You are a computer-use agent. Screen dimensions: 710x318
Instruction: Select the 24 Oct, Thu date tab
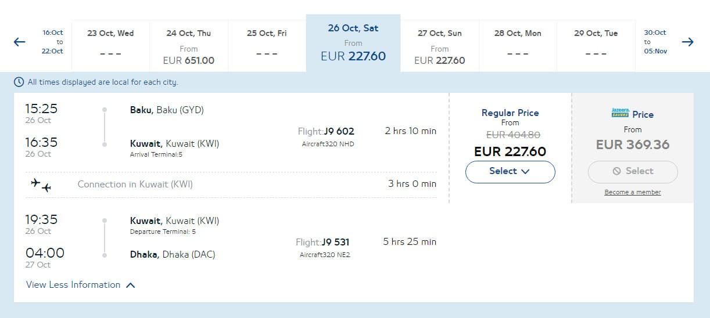189,46
